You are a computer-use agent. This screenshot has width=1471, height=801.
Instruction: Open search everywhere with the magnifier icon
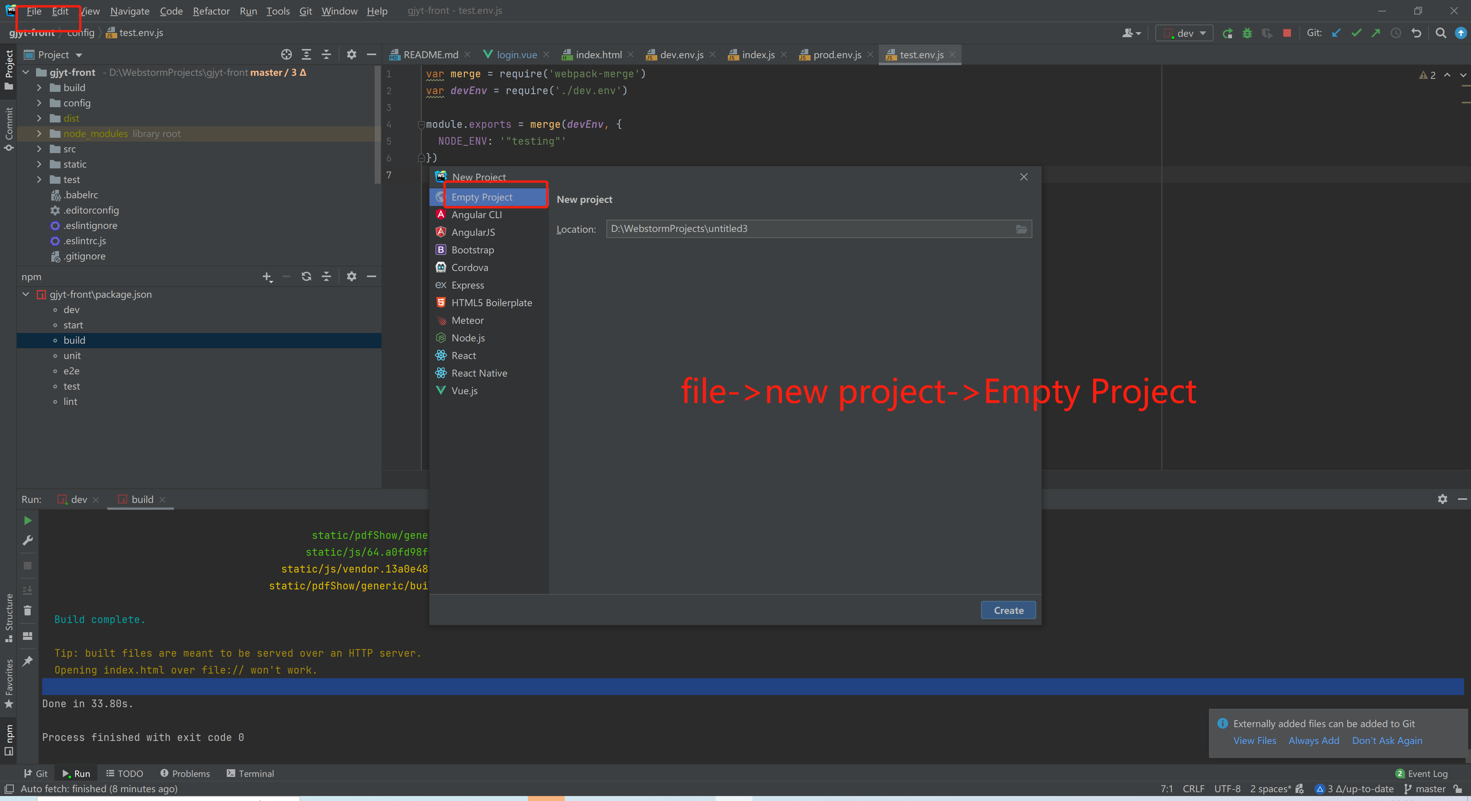tap(1441, 33)
